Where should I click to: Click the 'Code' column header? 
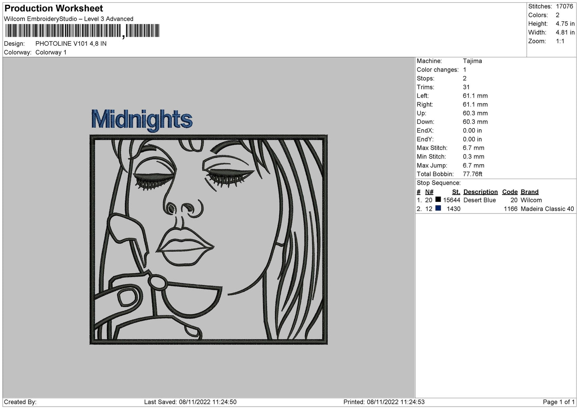pos(510,192)
